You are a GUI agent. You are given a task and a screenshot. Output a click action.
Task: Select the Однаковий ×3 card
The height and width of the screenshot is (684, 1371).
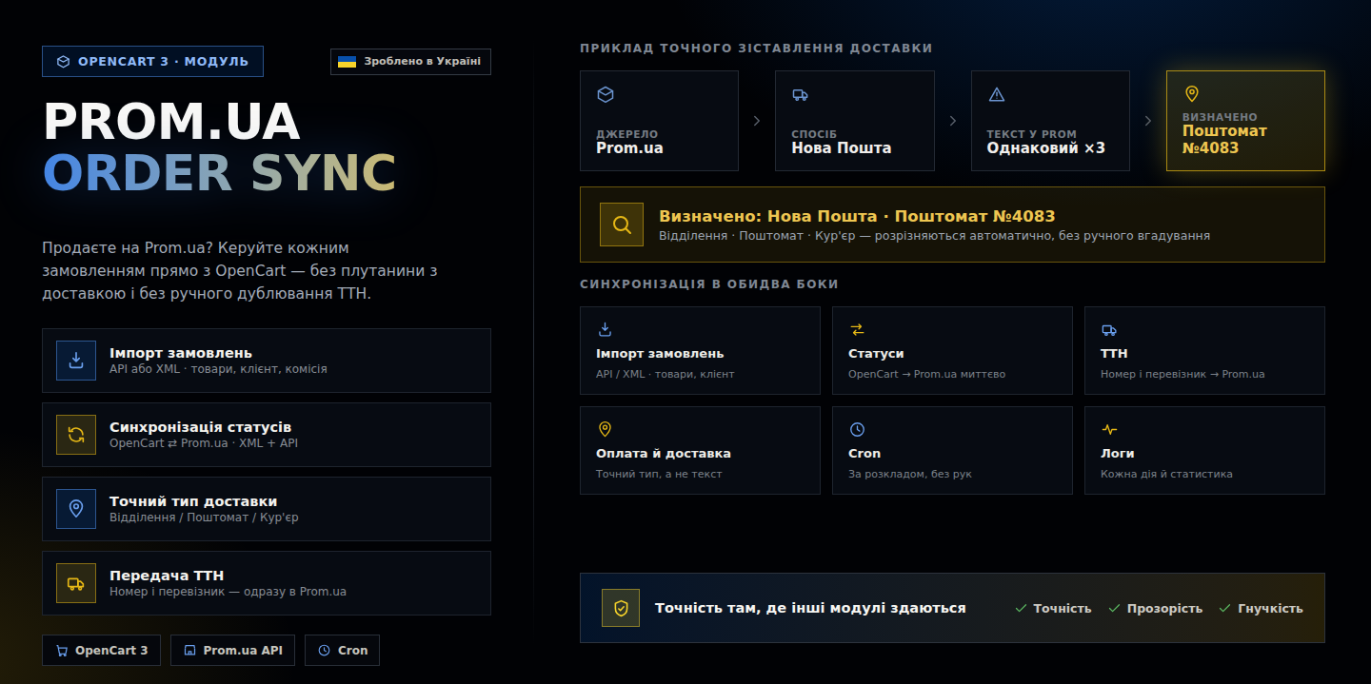coord(1050,121)
